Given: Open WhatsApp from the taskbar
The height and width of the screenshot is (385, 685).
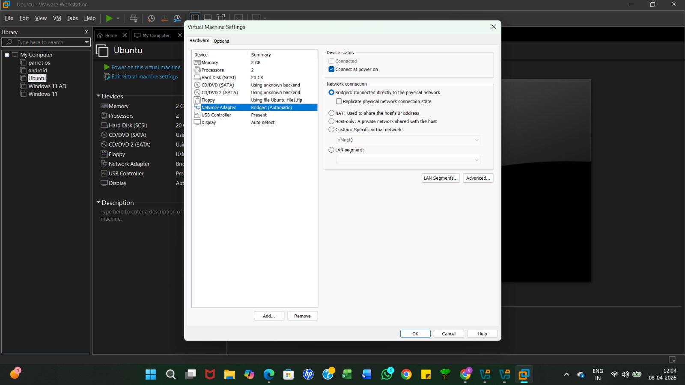Looking at the screenshot, I should tap(387, 374).
